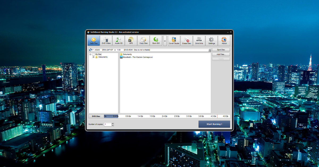Image resolution: width=319 pixels, height=167 pixels.
Task: Expand more project types dropdown arrow
Action: [x=165, y=41]
